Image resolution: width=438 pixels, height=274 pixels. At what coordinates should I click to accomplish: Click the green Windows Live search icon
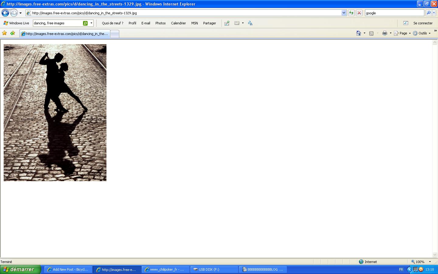85,23
